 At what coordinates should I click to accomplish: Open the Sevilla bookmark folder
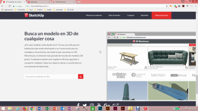tap(48, 10)
